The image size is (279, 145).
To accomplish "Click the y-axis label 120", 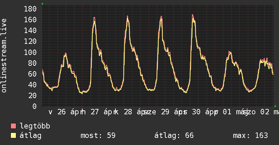I will coord(30,41).
